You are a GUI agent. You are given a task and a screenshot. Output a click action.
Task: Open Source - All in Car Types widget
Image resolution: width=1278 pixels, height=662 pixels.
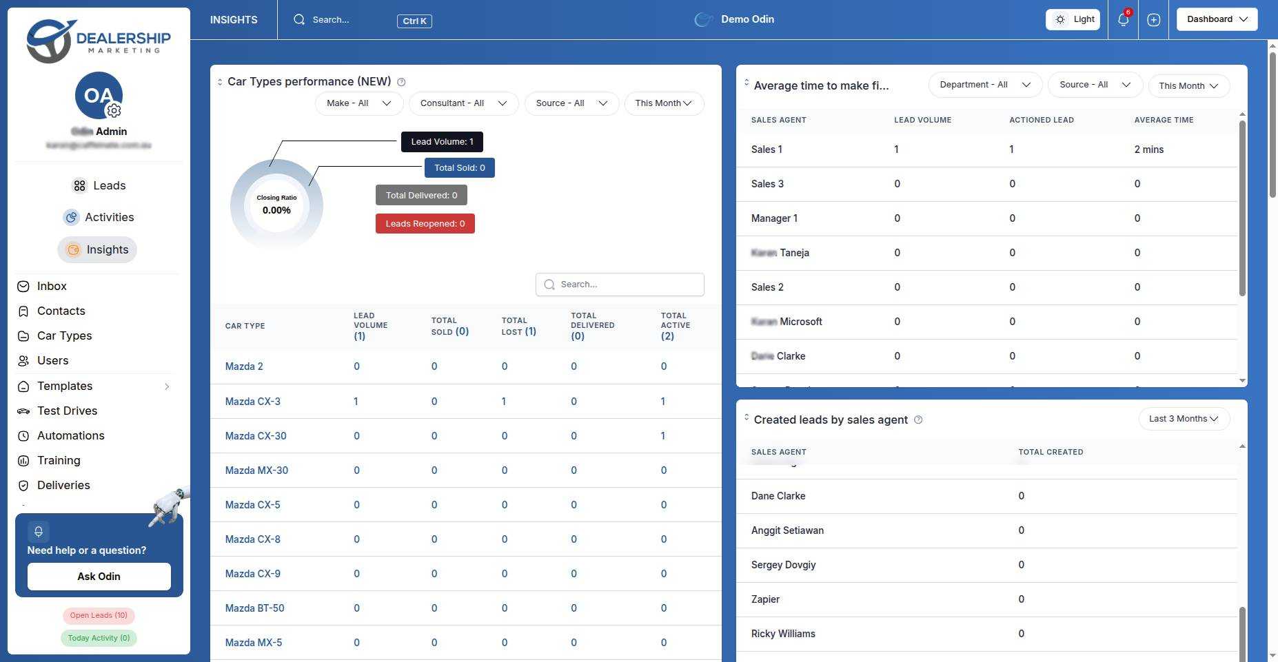point(572,103)
